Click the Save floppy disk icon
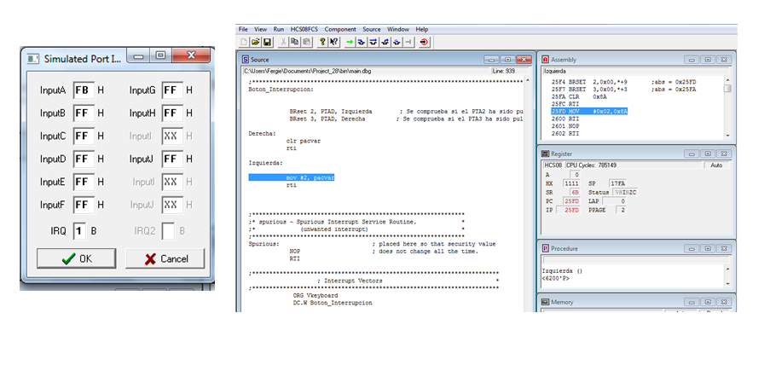Viewport: 770px width, 371px height. (x=267, y=41)
